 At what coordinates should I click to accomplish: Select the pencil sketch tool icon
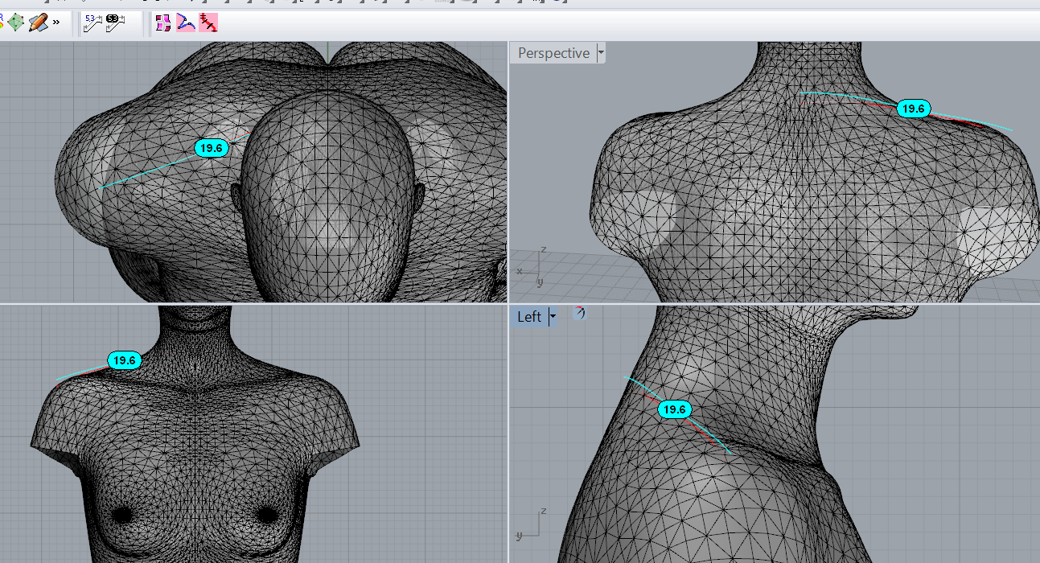point(37,23)
